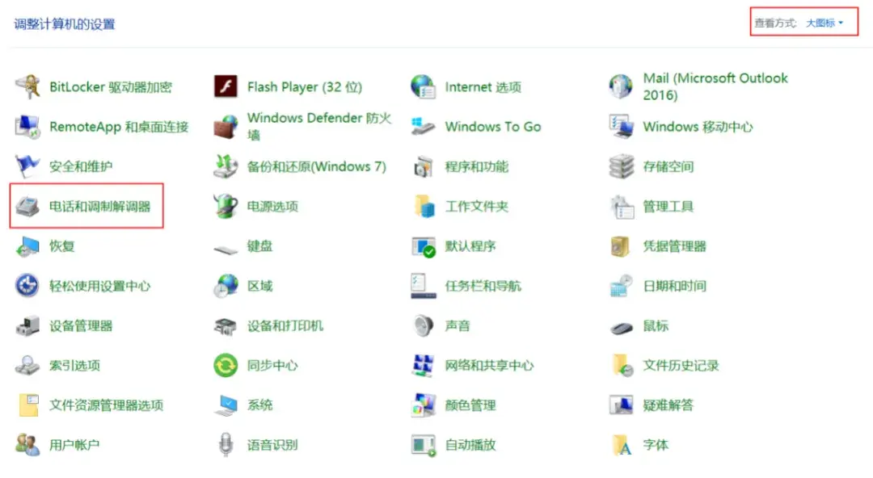The width and height of the screenshot is (873, 478).
Task: Open the 疑难解答 text link
Action: (x=668, y=405)
